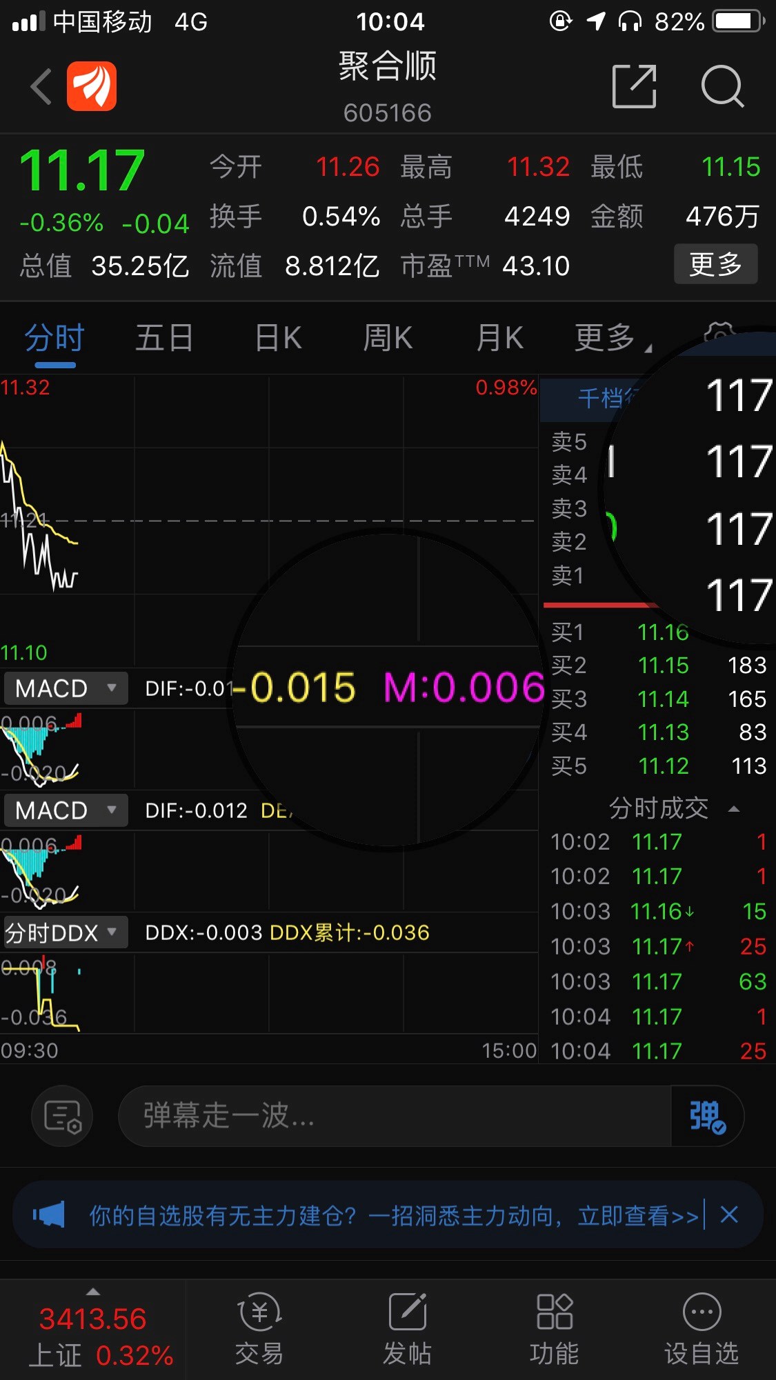
Task: Open the 分时DDX indicator dropdown
Action: pos(66,932)
